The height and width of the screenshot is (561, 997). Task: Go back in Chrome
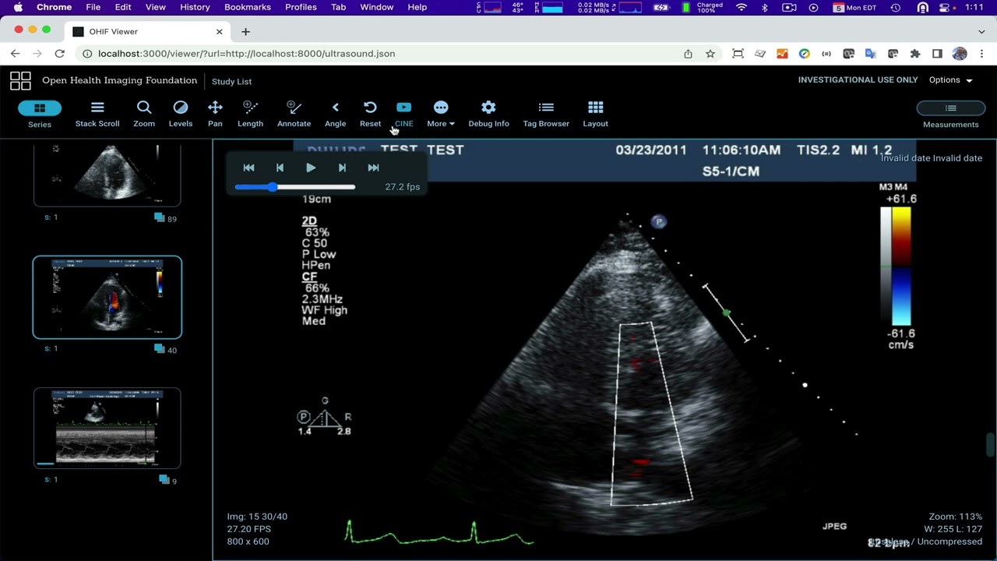tap(15, 54)
